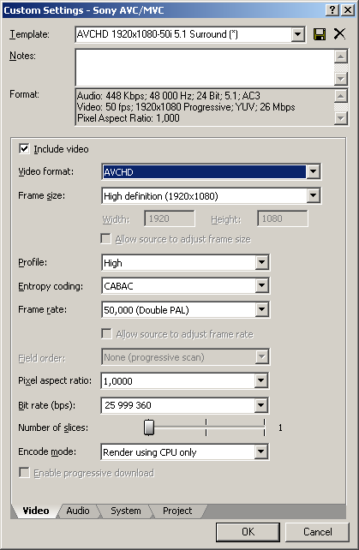Open the Field order dropdown
Viewport: 359px width, 550px height.
(261, 357)
